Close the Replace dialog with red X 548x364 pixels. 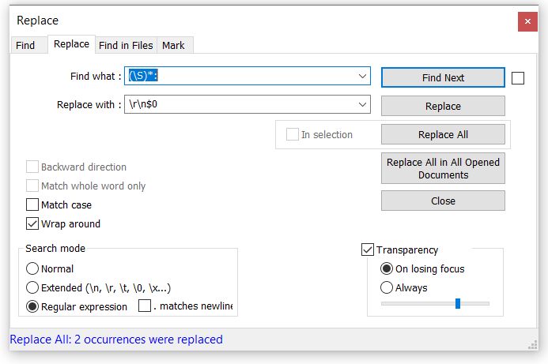[527, 21]
